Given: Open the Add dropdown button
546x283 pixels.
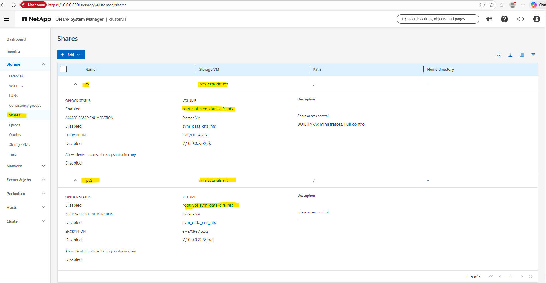Looking at the screenshot, I should [x=71, y=55].
